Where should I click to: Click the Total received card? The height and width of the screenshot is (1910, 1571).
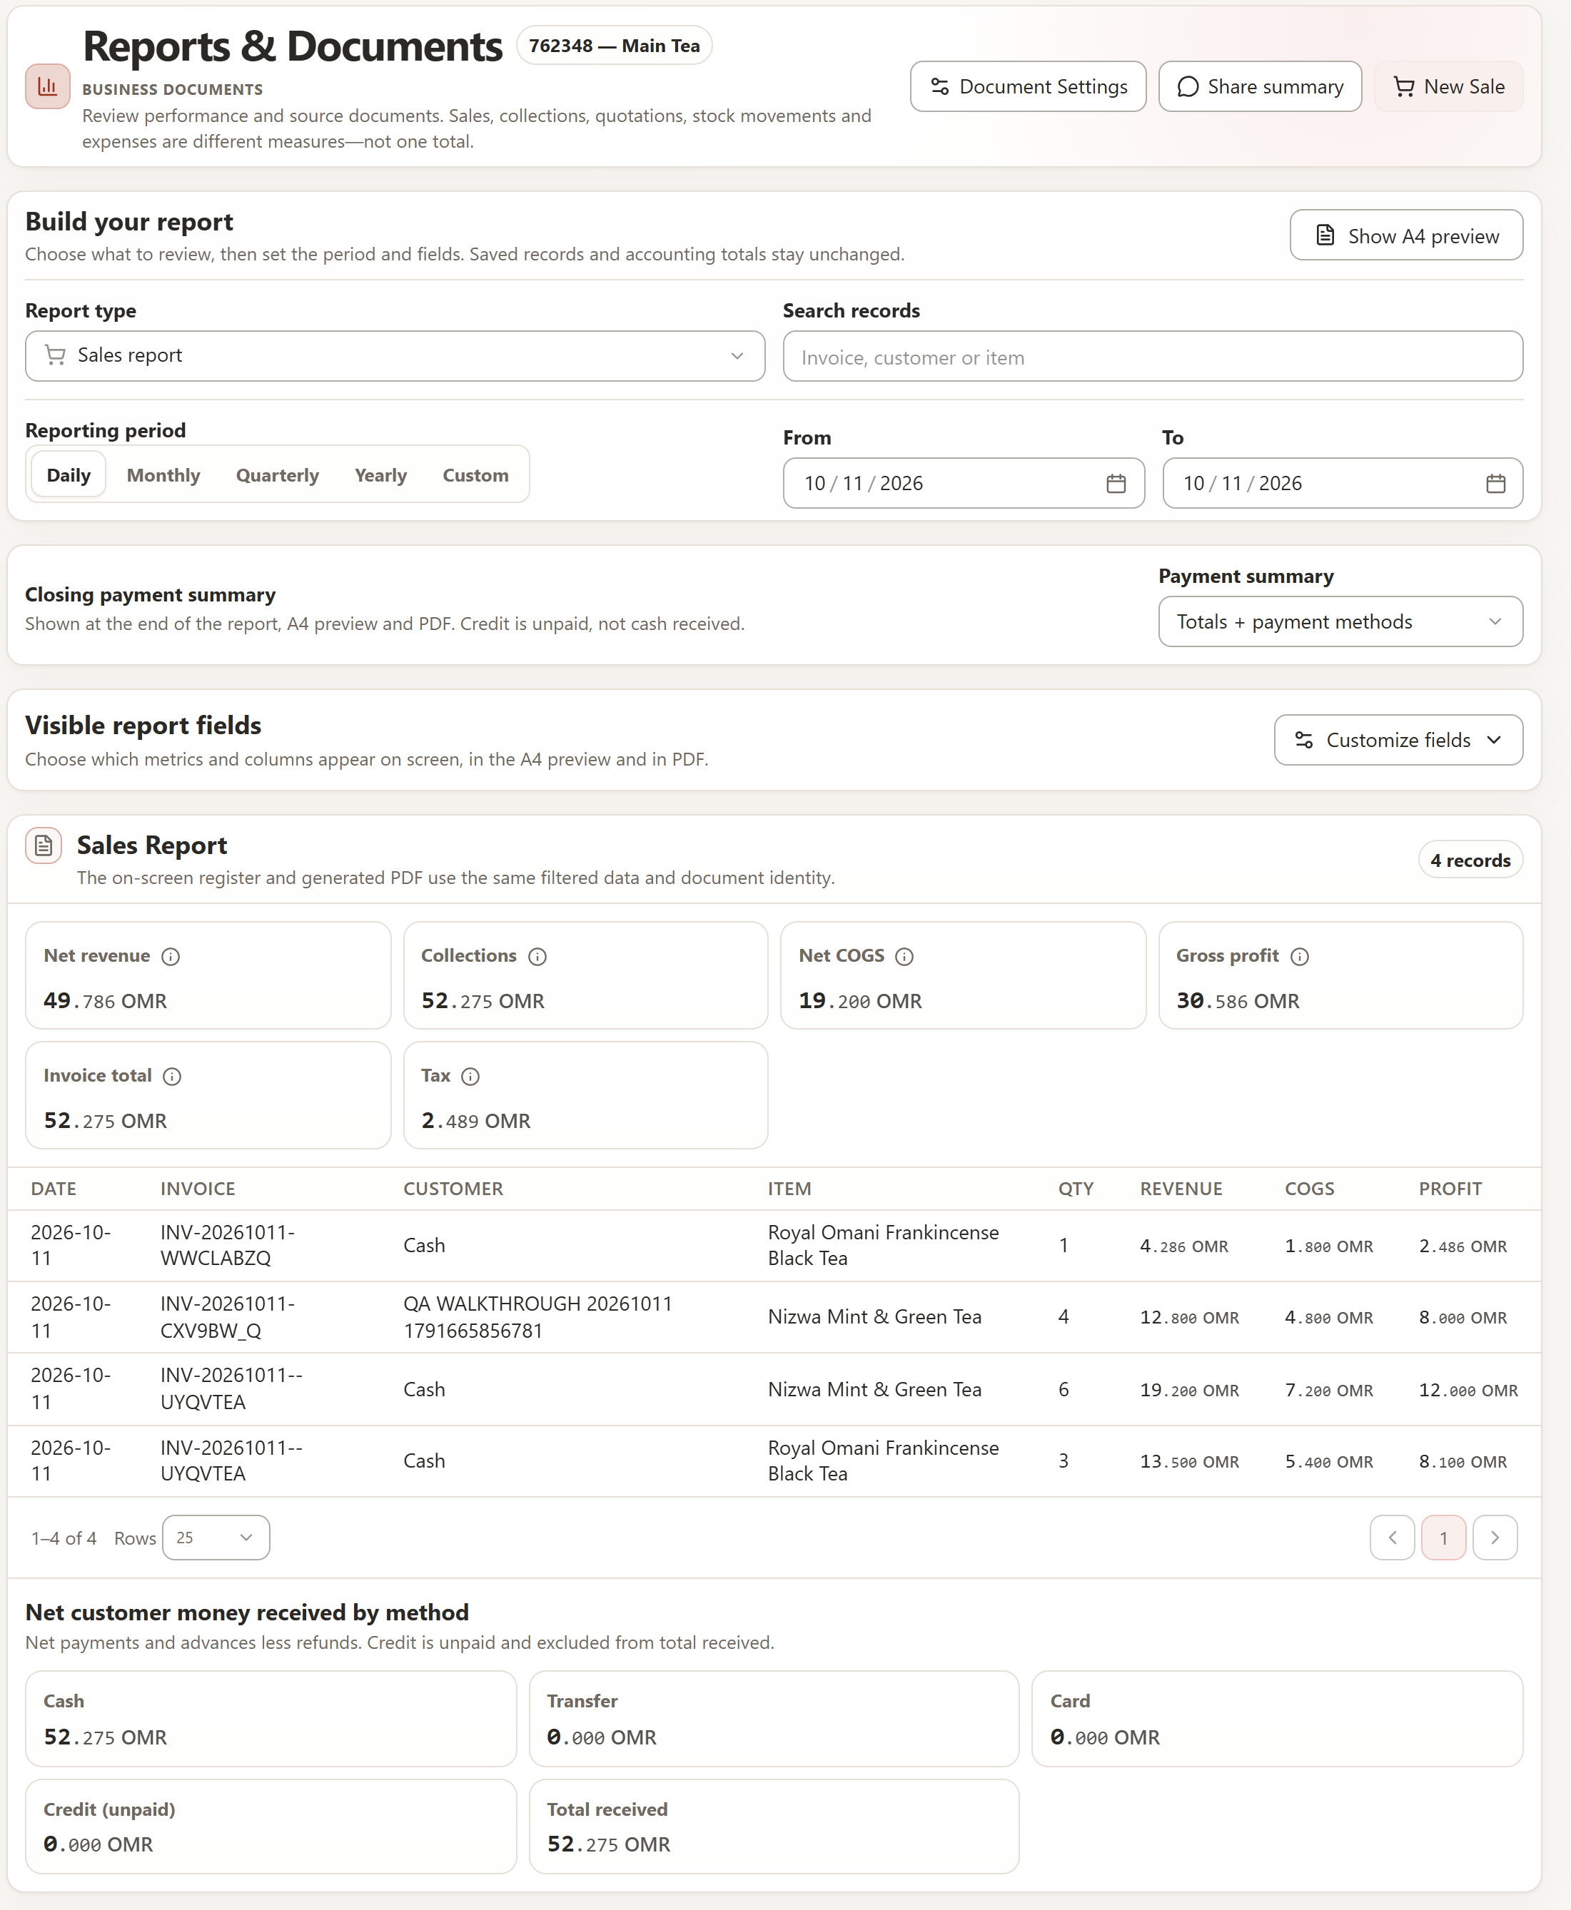tap(774, 1827)
